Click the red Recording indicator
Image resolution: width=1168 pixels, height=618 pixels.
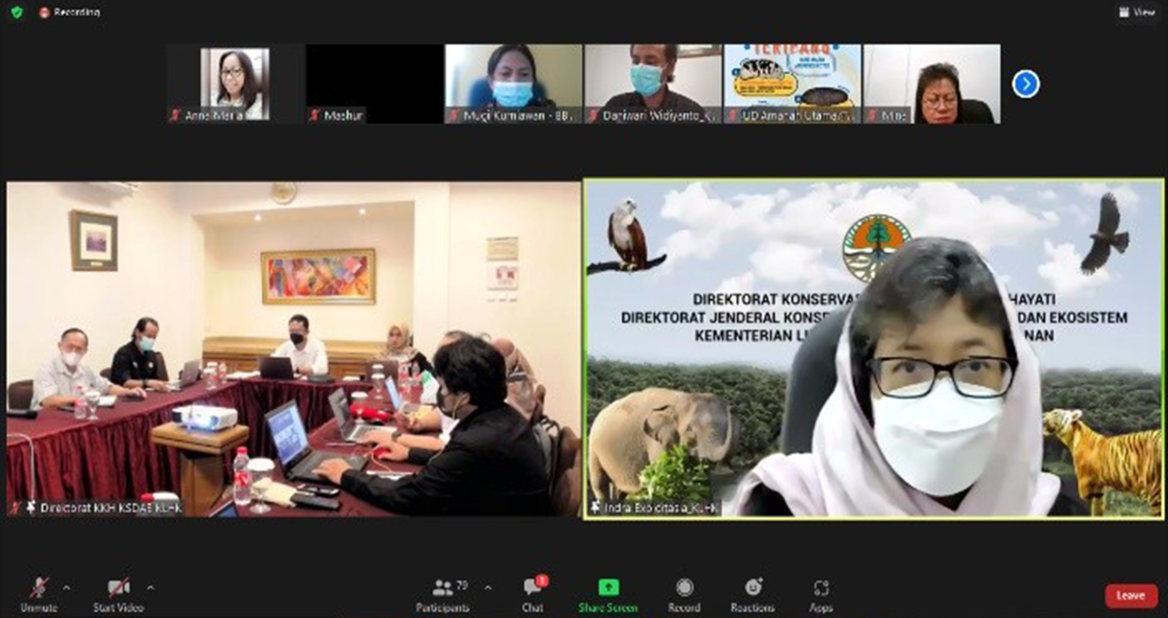coord(70,12)
